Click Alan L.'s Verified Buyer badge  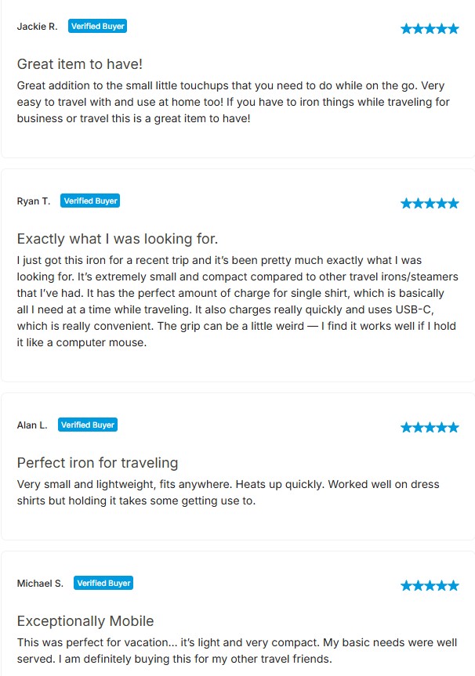tap(88, 425)
